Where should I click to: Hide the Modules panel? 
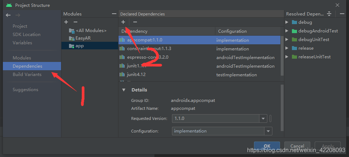114,14
